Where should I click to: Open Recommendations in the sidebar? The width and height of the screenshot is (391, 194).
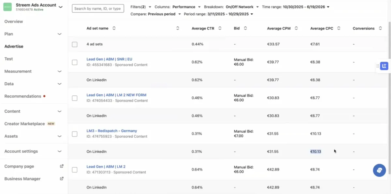[23, 96]
